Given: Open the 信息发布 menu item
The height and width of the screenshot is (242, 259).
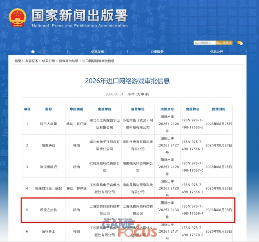Looking at the screenshot, I should 98,52.
